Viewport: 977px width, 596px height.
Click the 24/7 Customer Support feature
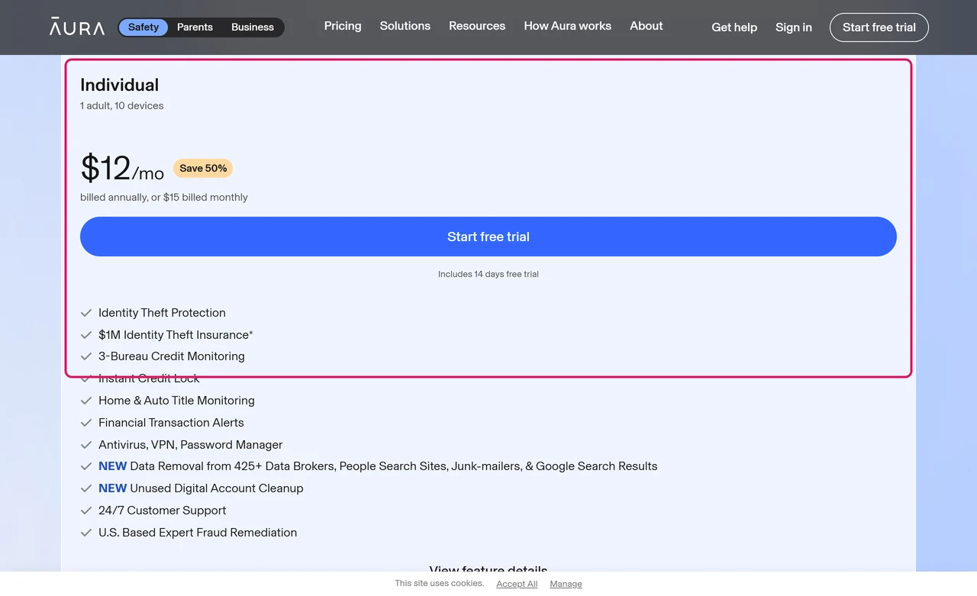click(x=162, y=511)
